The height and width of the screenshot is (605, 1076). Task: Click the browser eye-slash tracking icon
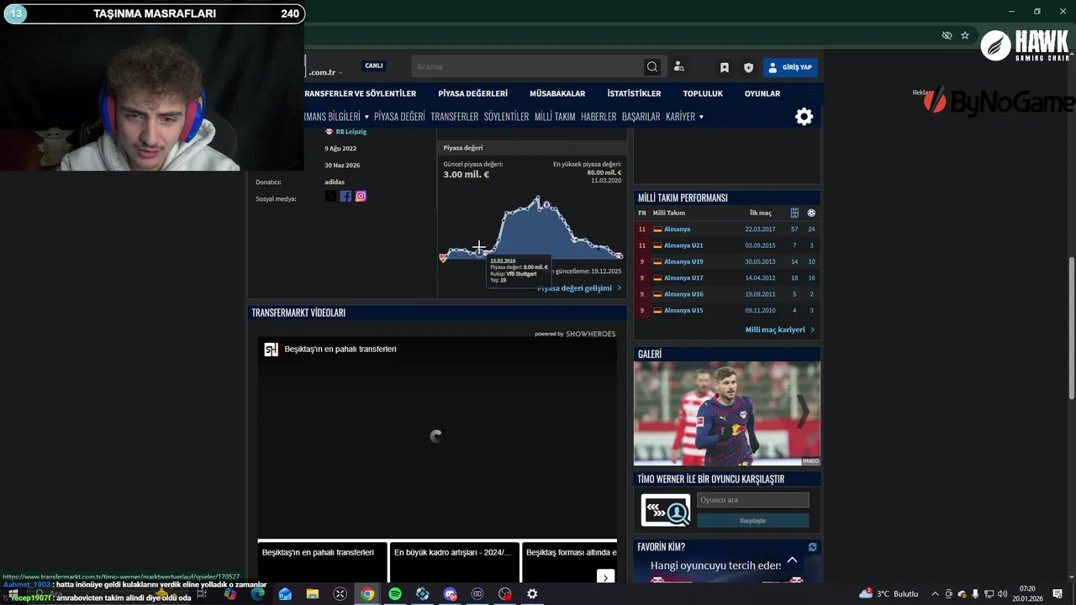(947, 35)
